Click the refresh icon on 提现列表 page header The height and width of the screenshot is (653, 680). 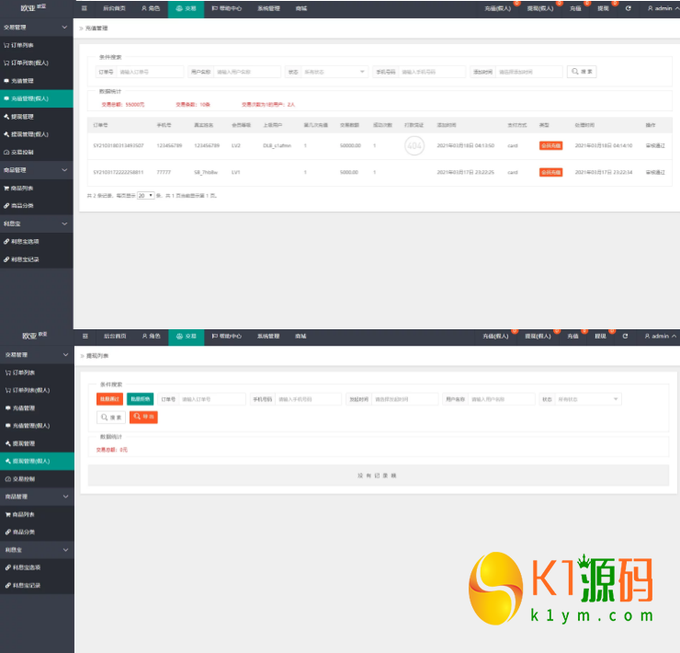tap(625, 336)
